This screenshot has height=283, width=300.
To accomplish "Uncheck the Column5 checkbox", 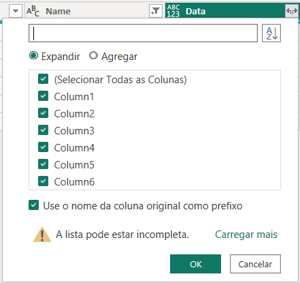I will coord(43,164).
